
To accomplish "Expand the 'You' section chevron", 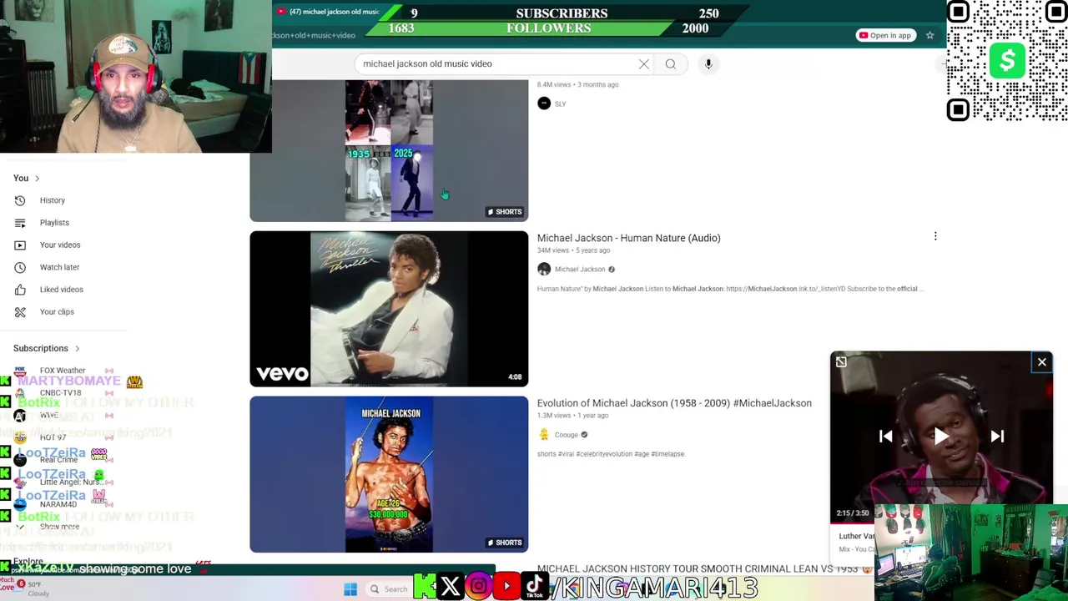I will click(x=37, y=178).
